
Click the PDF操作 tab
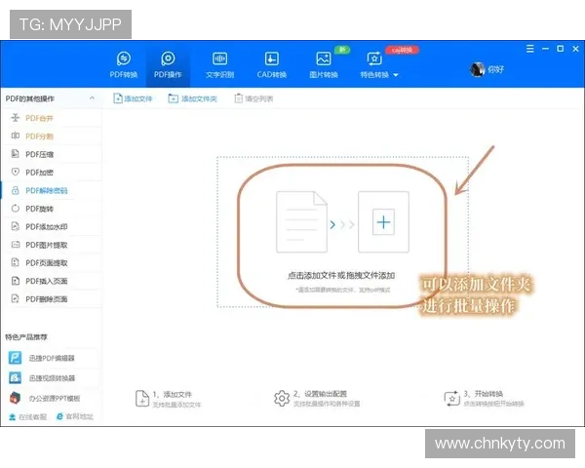tap(168, 64)
